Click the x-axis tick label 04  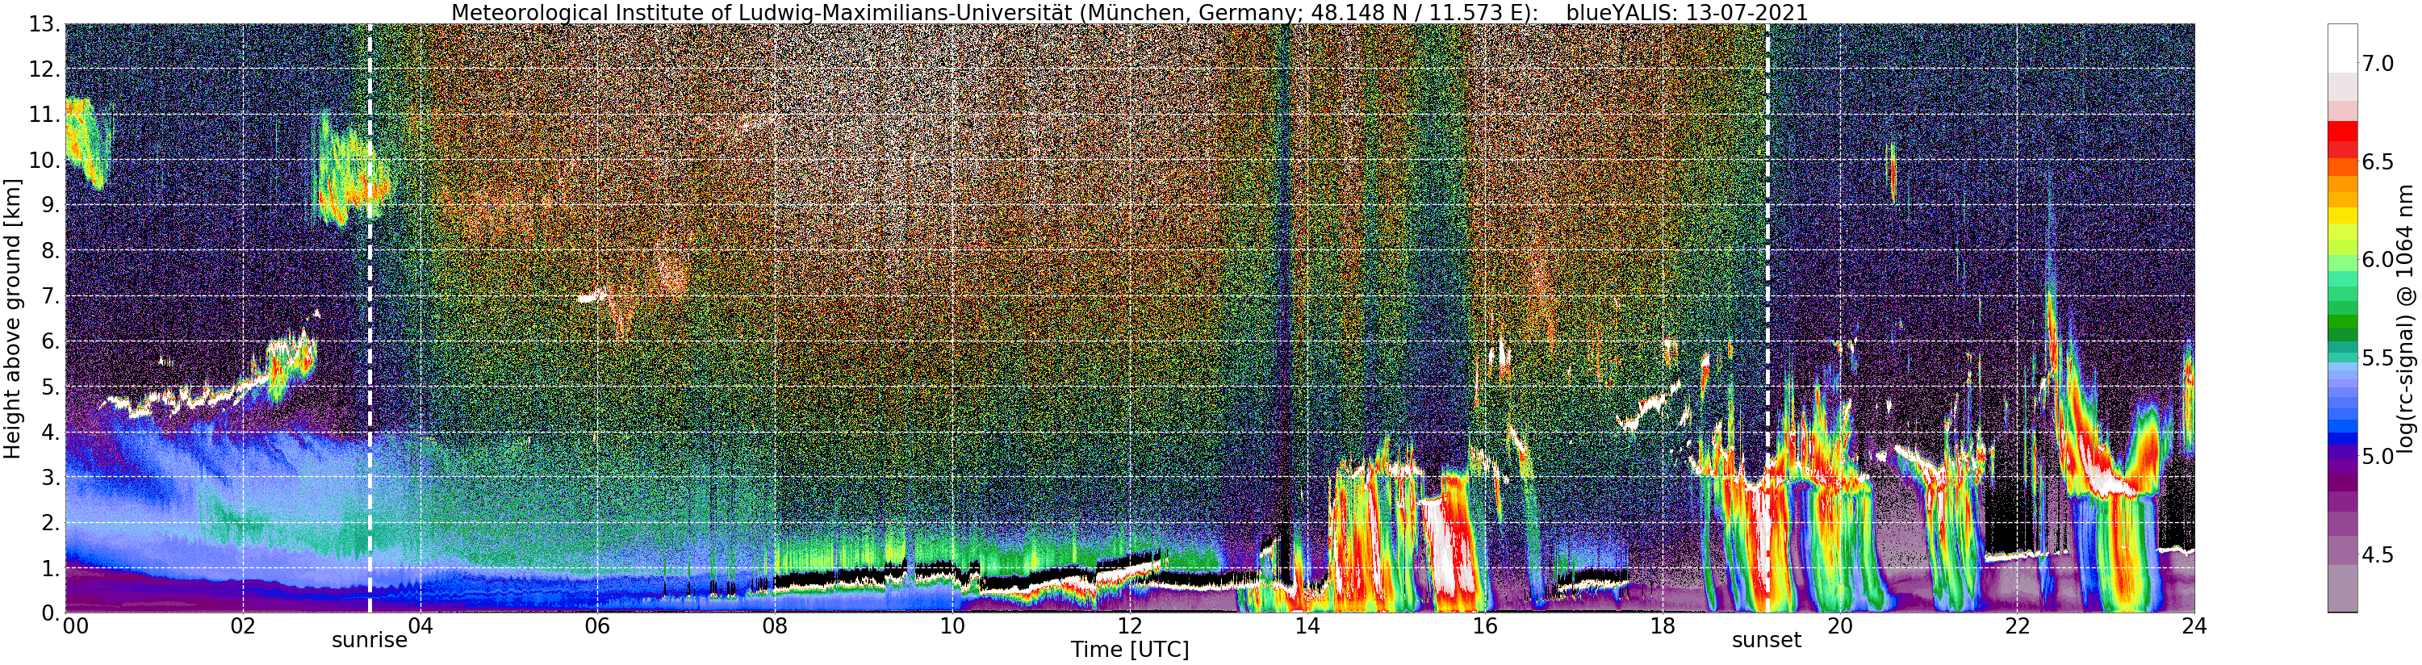[x=420, y=626]
